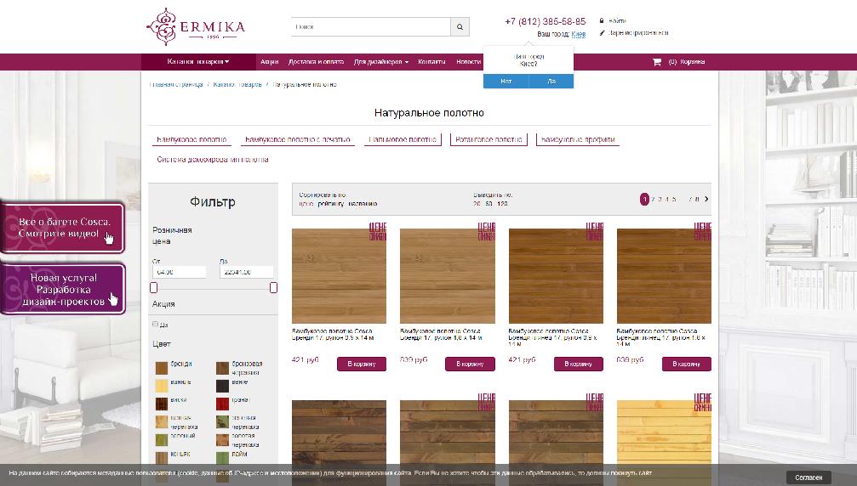Open the (0) Корзина cart link
The width and height of the screenshot is (857, 486).
pyautogui.click(x=687, y=62)
